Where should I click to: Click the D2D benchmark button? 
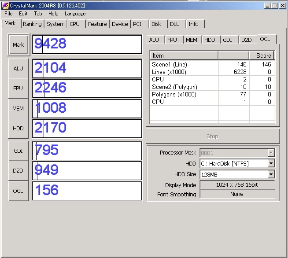point(18,170)
